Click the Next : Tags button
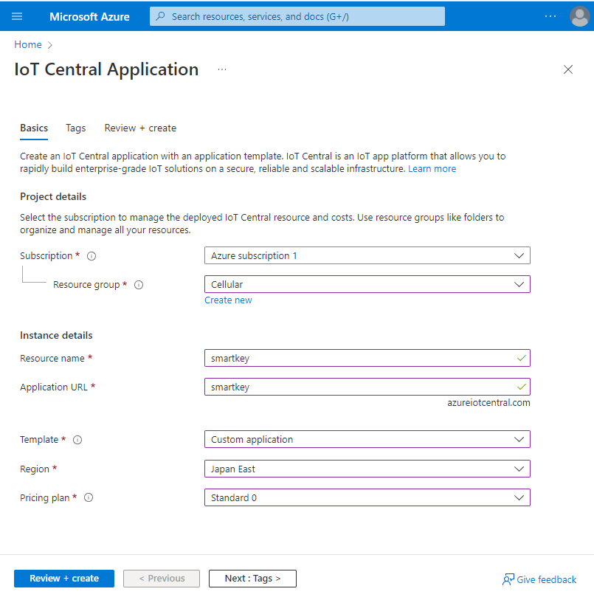The width and height of the screenshot is (594, 600). (252, 578)
